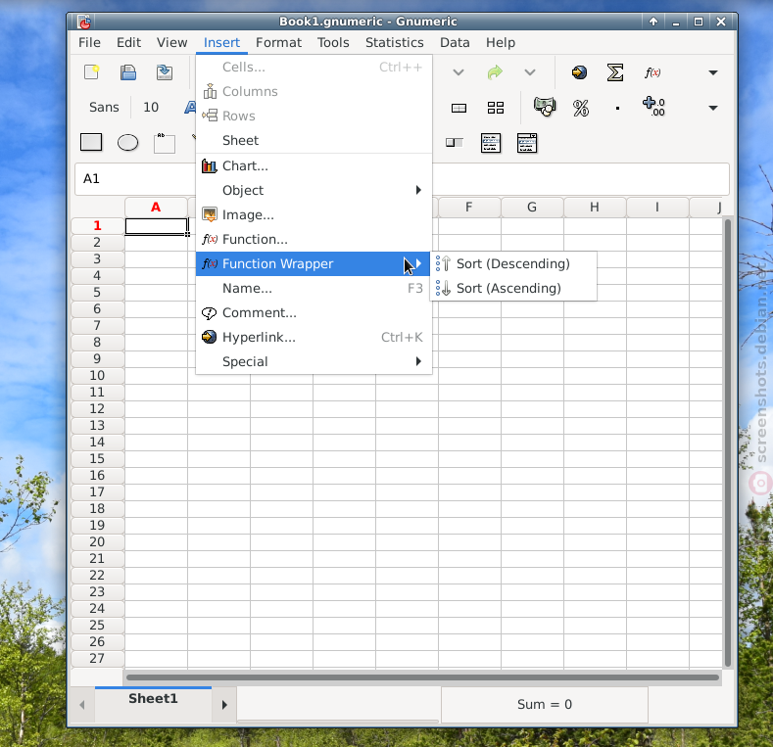Click the Sum = 0 status area

[x=545, y=705]
